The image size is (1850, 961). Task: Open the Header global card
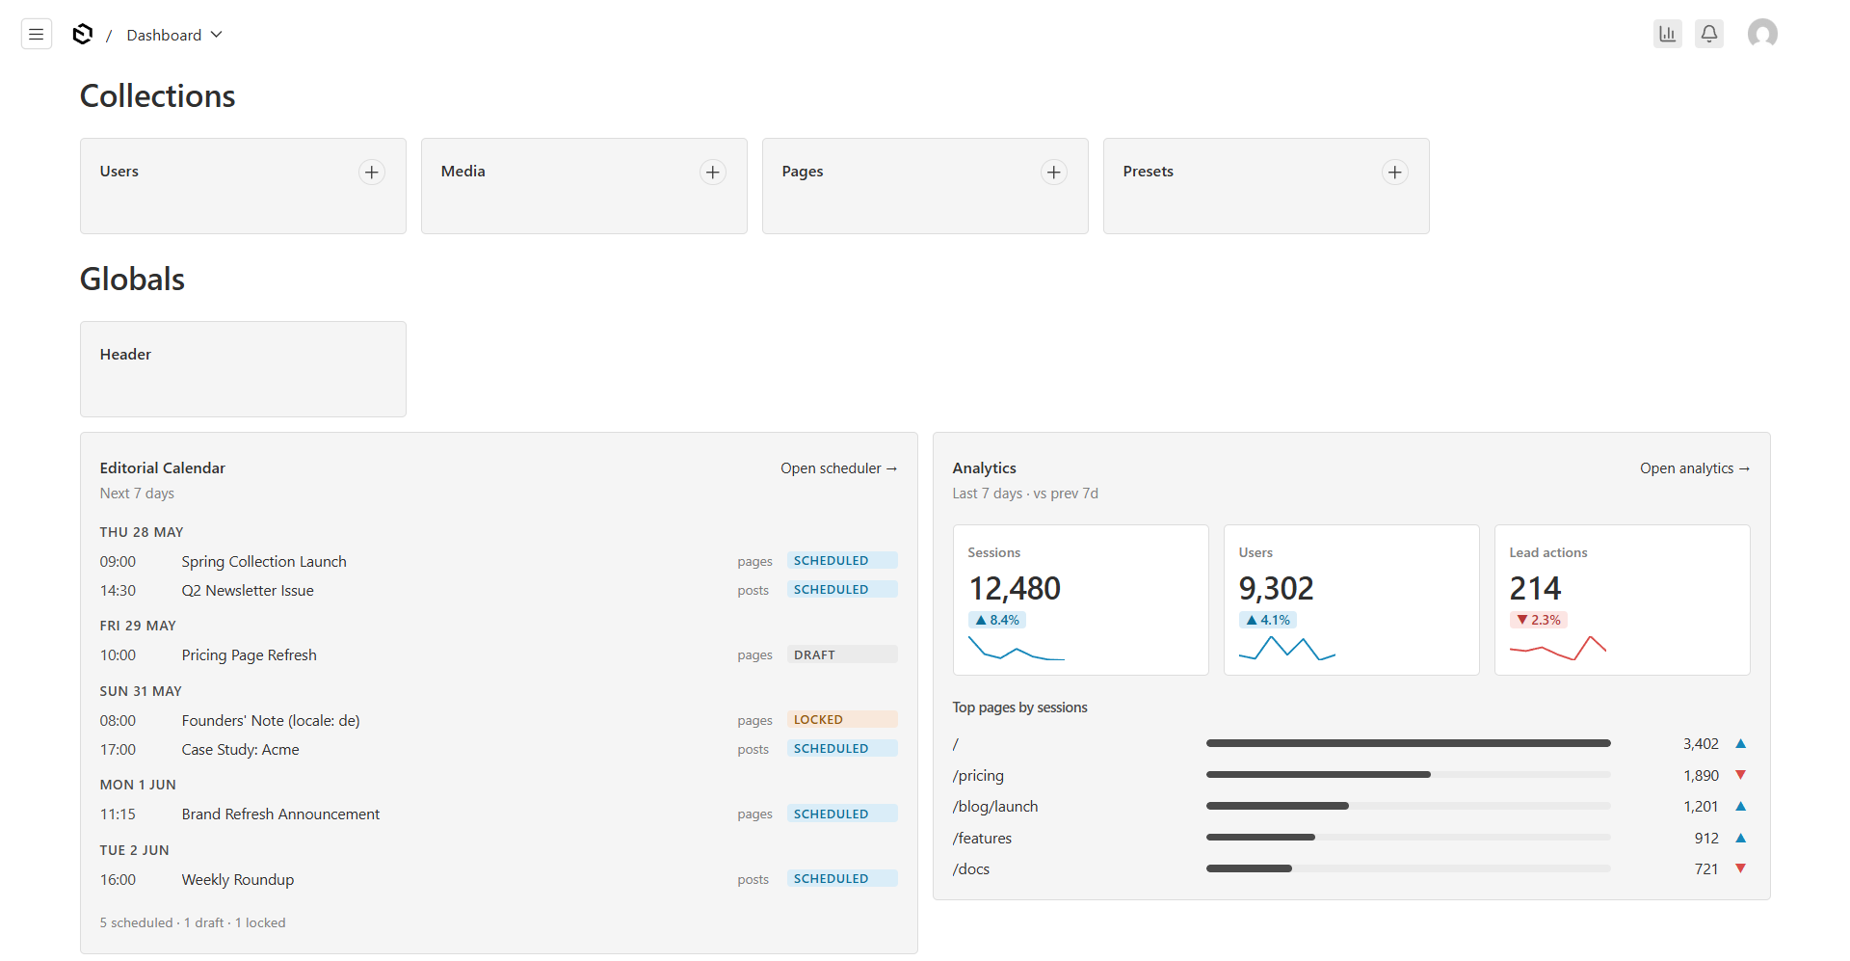(243, 369)
